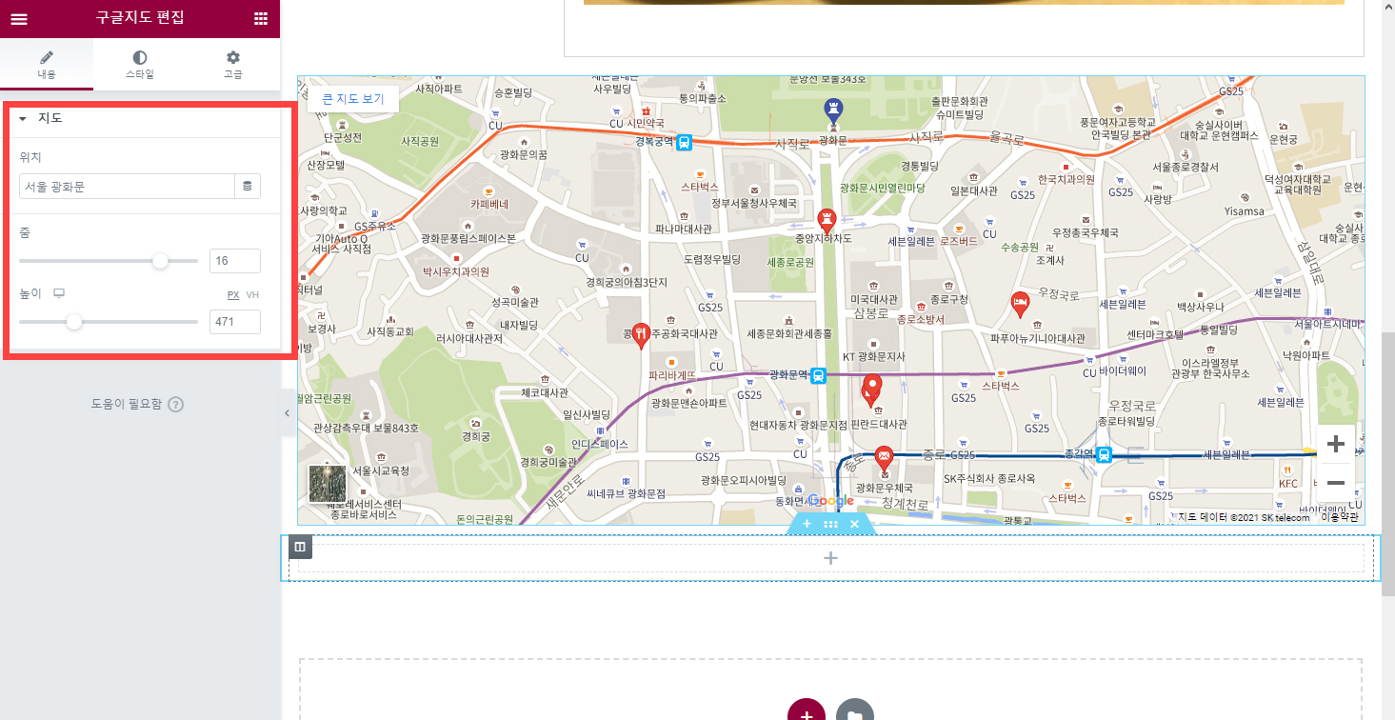Open the widgets grid panel
1395x720 pixels.
click(x=261, y=18)
